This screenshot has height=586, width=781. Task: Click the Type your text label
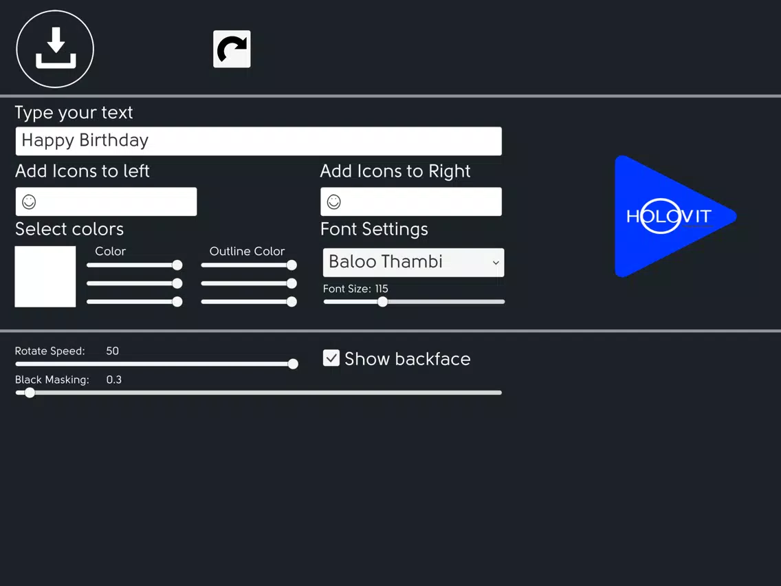coord(74,113)
